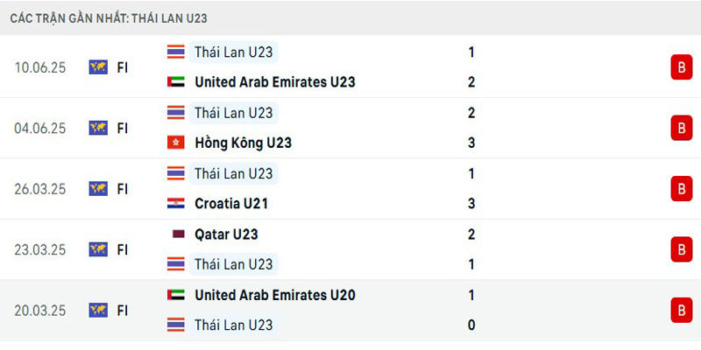Open the United Arab Emirates U20 team link
Viewport: 701px width, 350px height.
[x=274, y=295]
